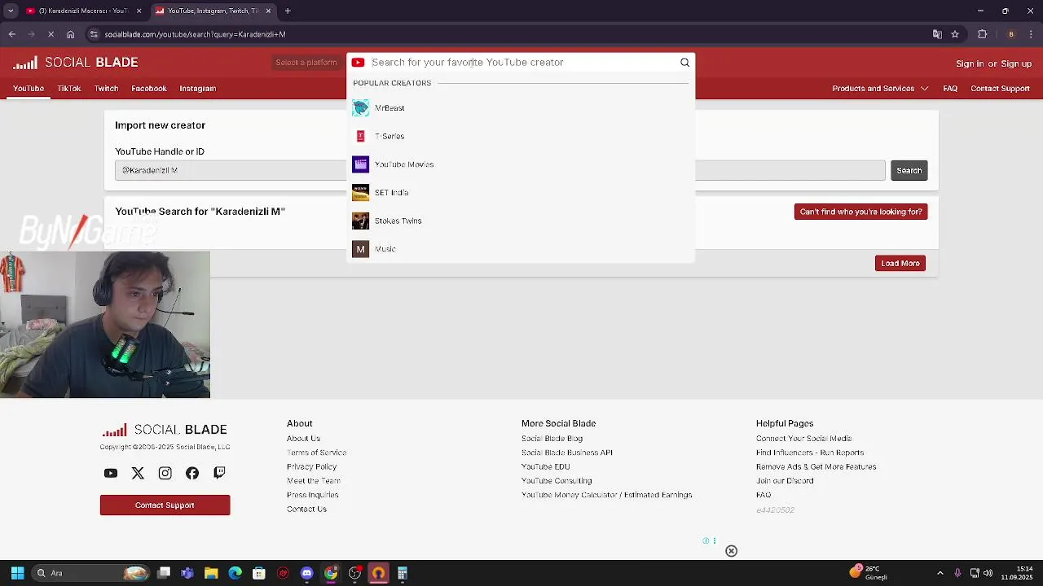The image size is (1043, 586).
Task: Focus the favorite YouTube creator search field
Action: tap(521, 63)
